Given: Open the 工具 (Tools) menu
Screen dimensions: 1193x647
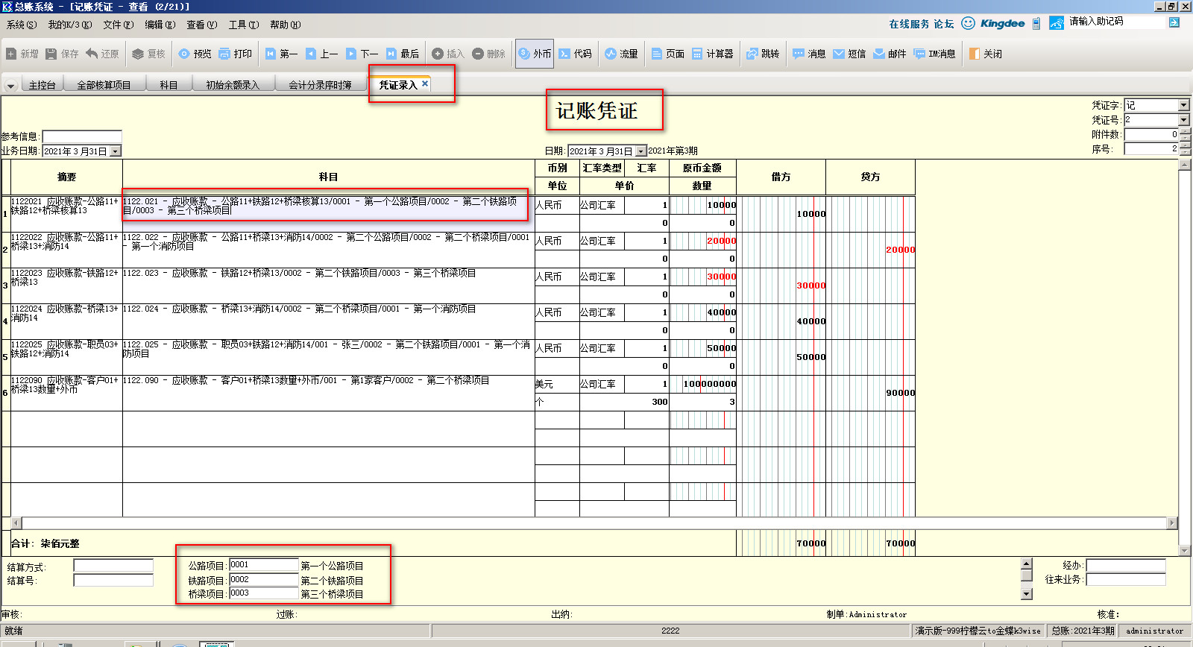Looking at the screenshot, I should (x=243, y=25).
